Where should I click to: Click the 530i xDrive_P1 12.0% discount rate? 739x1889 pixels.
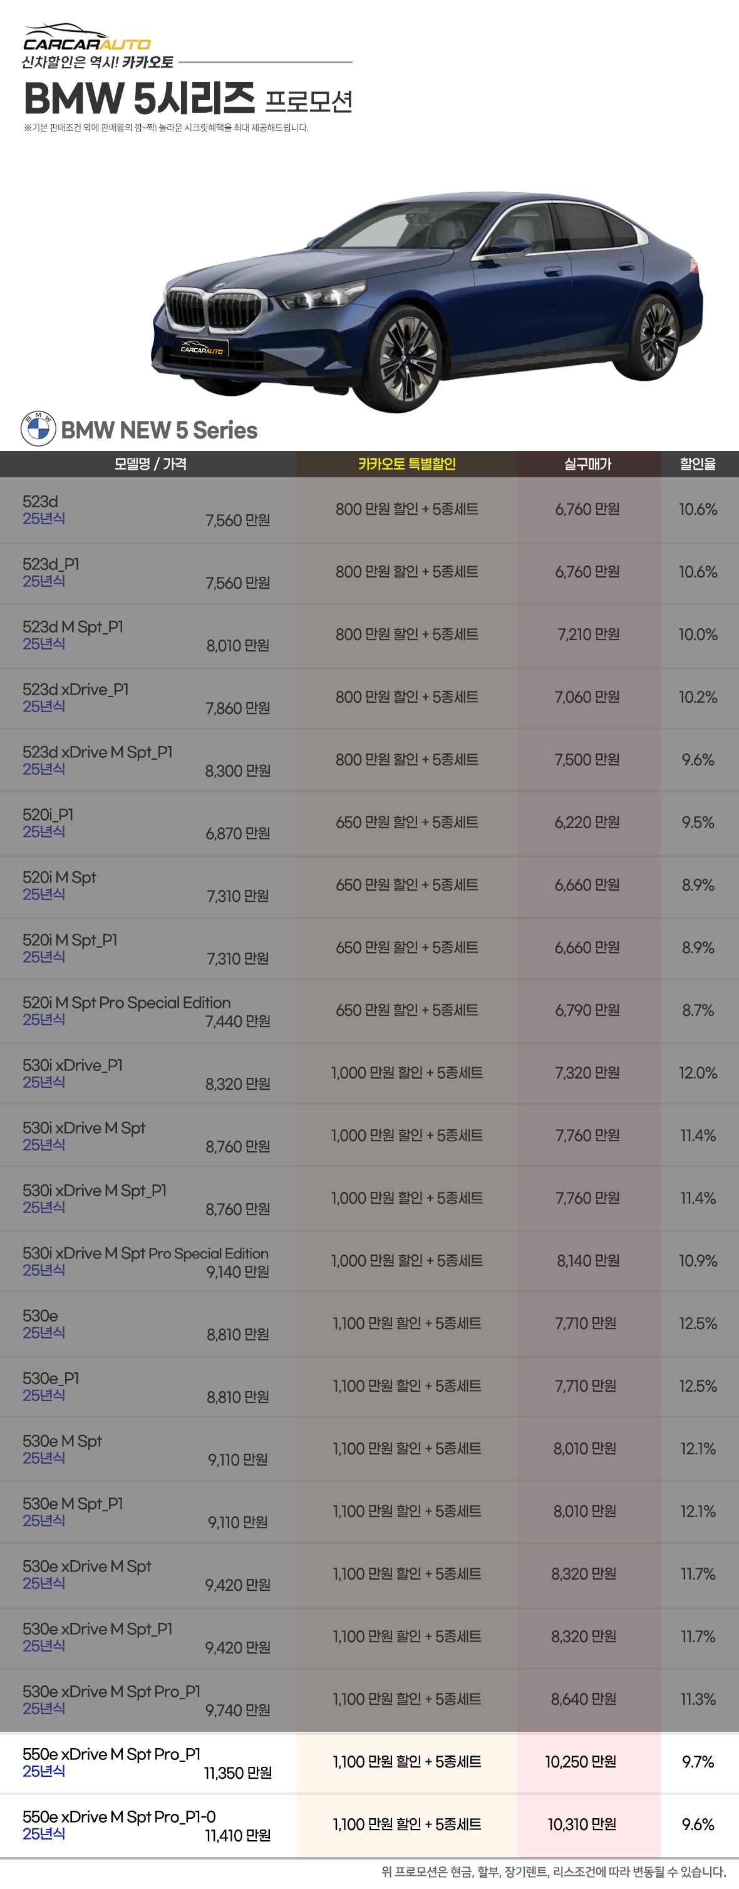698,1073
